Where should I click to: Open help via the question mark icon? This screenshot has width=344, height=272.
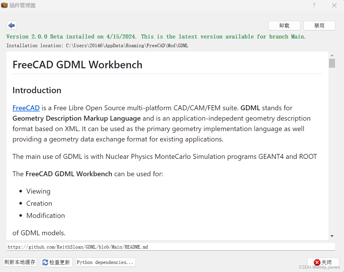pyautogui.click(x=314, y=5)
